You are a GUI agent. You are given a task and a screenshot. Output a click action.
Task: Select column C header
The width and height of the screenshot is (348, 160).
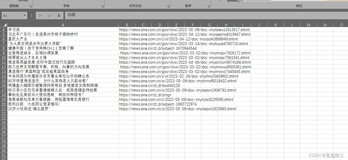coord(143,25)
